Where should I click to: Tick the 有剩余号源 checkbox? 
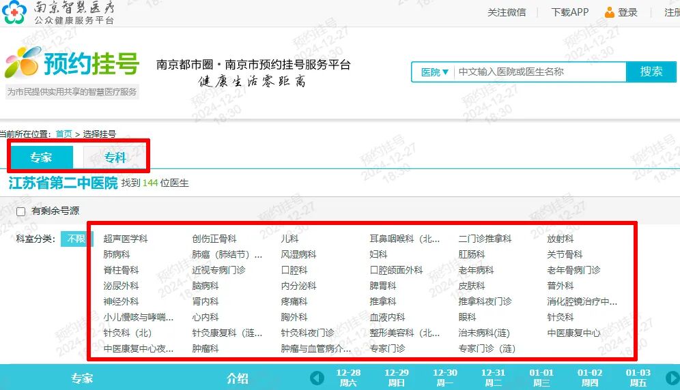click(x=20, y=211)
